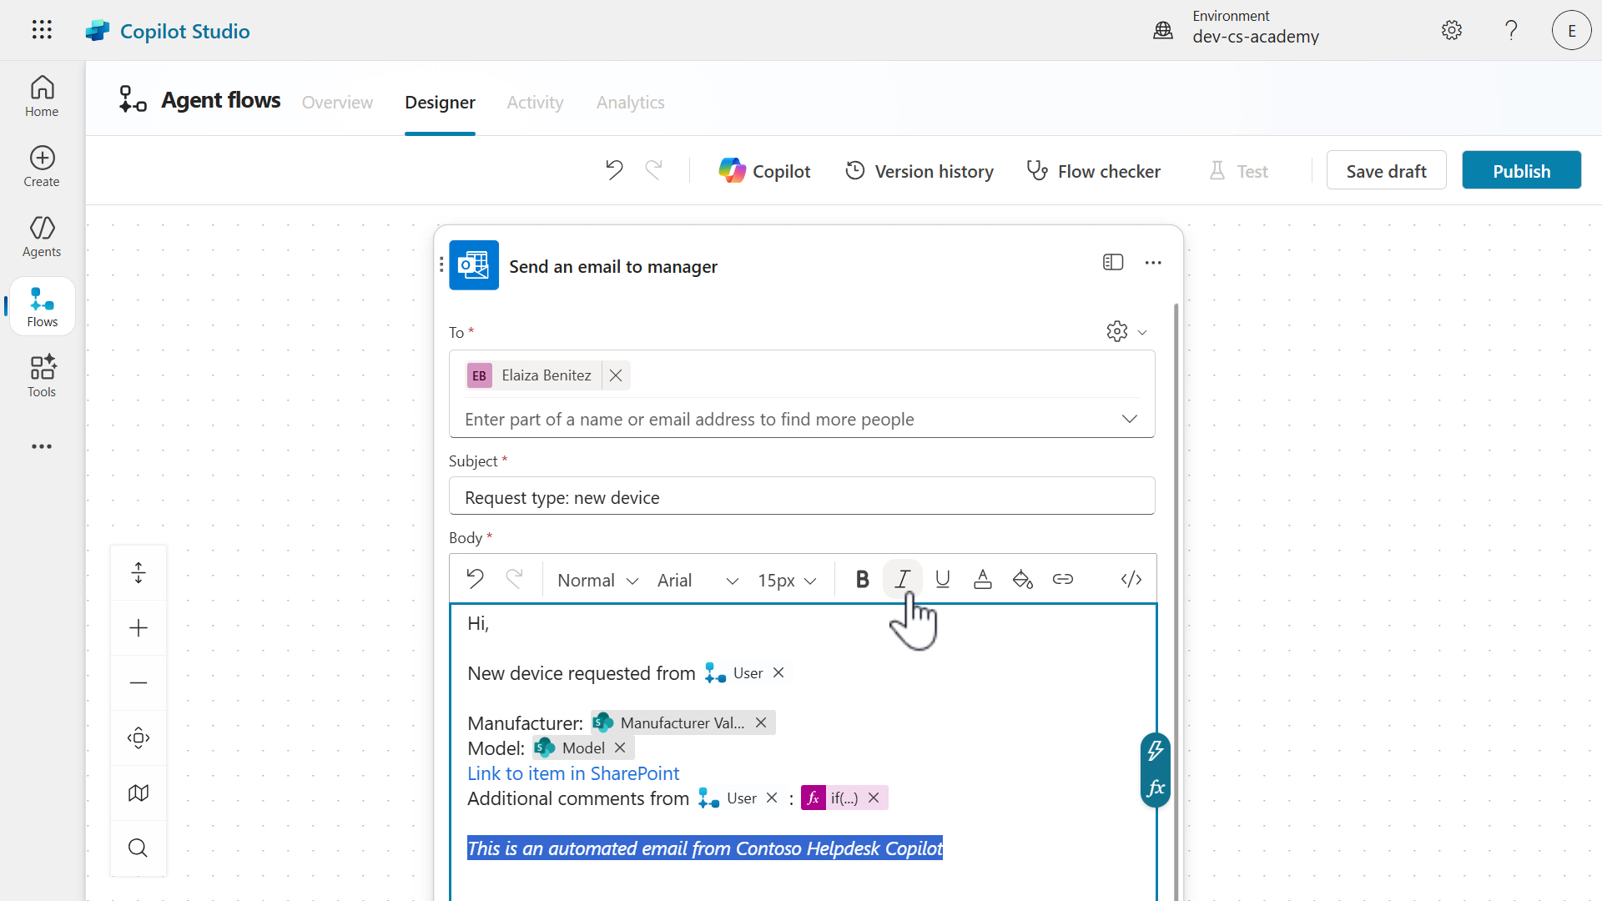Open Copilot assistant in toolbar
Screen dimensions: 1602x901
(764, 171)
